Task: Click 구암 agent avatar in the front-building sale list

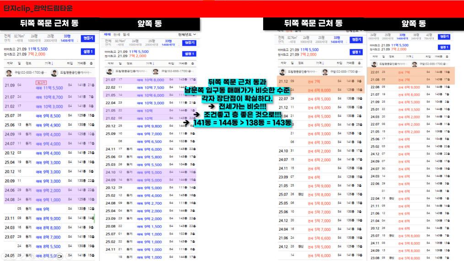Action: 156,71
